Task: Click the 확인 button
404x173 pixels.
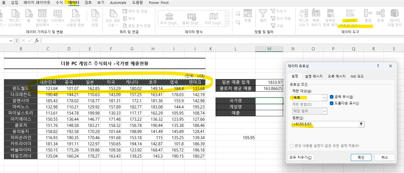Action: pos(361,157)
